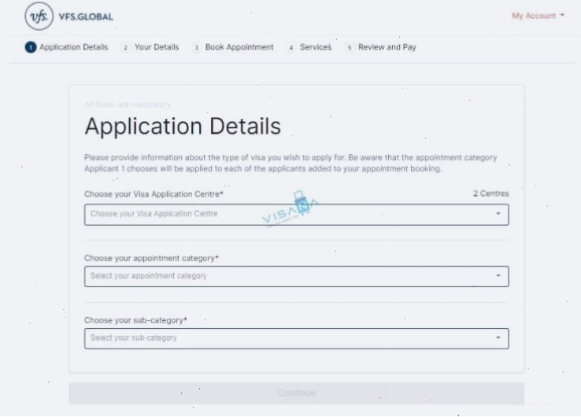Click step 2 number icon
The width and height of the screenshot is (581, 417).
coord(126,47)
